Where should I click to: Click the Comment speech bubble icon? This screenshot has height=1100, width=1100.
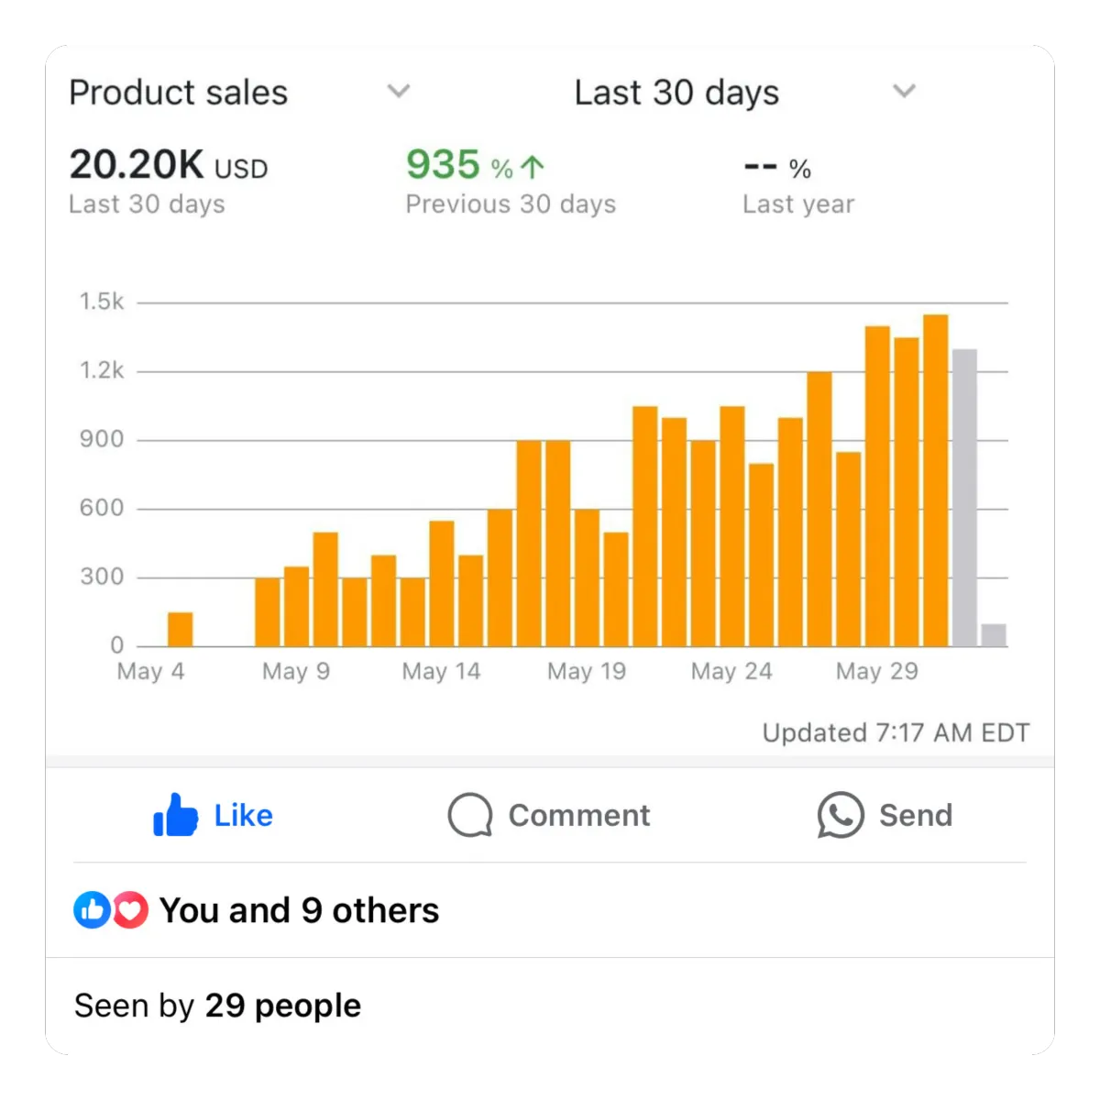pyautogui.click(x=470, y=815)
